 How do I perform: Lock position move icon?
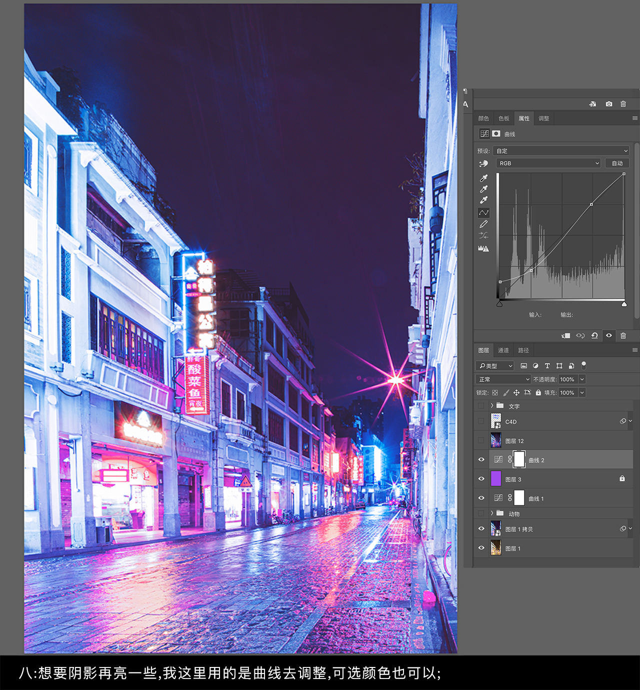tap(516, 393)
